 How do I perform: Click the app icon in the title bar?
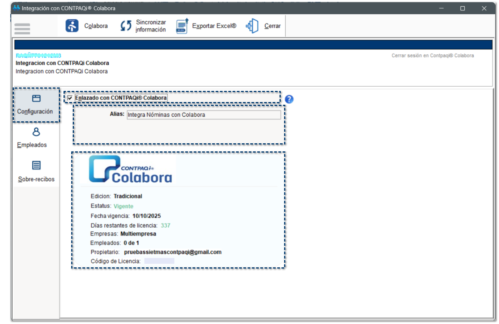(16, 8)
